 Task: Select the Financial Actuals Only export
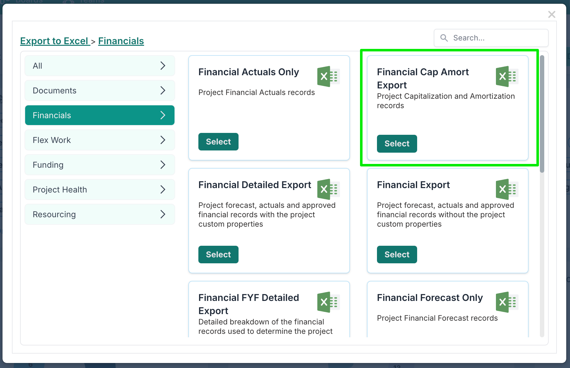(x=218, y=142)
